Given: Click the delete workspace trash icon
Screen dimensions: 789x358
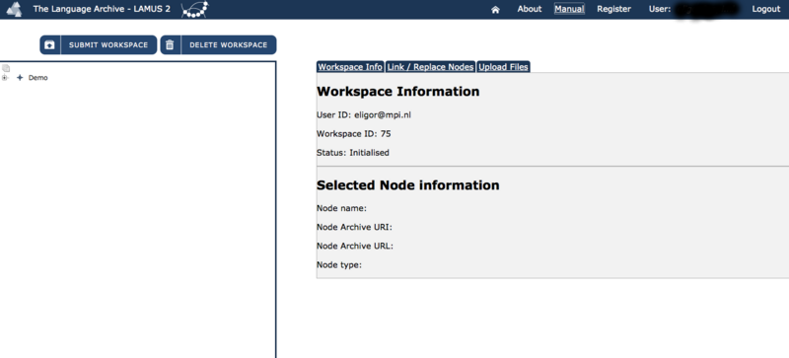Looking at the screenshot, I should point(170,44).
